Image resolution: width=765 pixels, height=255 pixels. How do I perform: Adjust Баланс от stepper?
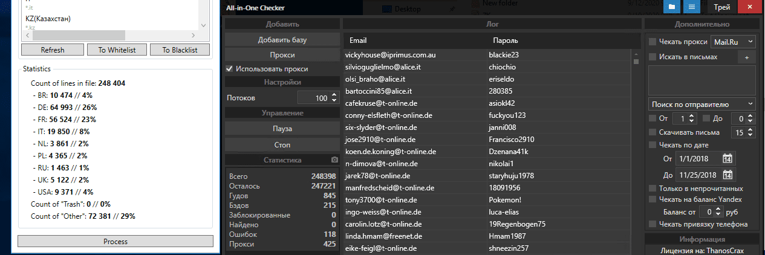pyautogui.click(x=718, y=211)
